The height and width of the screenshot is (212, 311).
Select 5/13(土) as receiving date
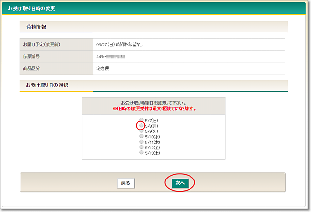pyautogui.click(x=141, y=152)
